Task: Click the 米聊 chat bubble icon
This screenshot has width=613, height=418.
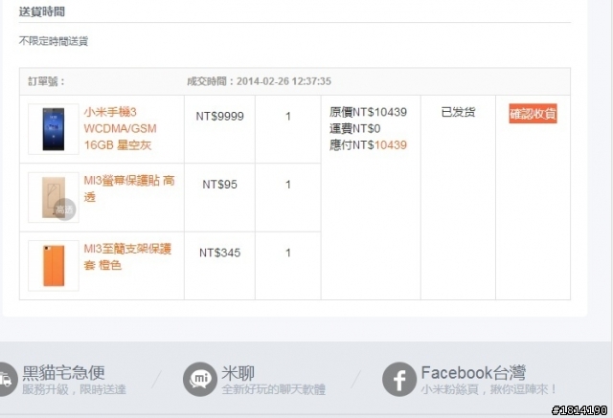Action: tap(200, 379)
